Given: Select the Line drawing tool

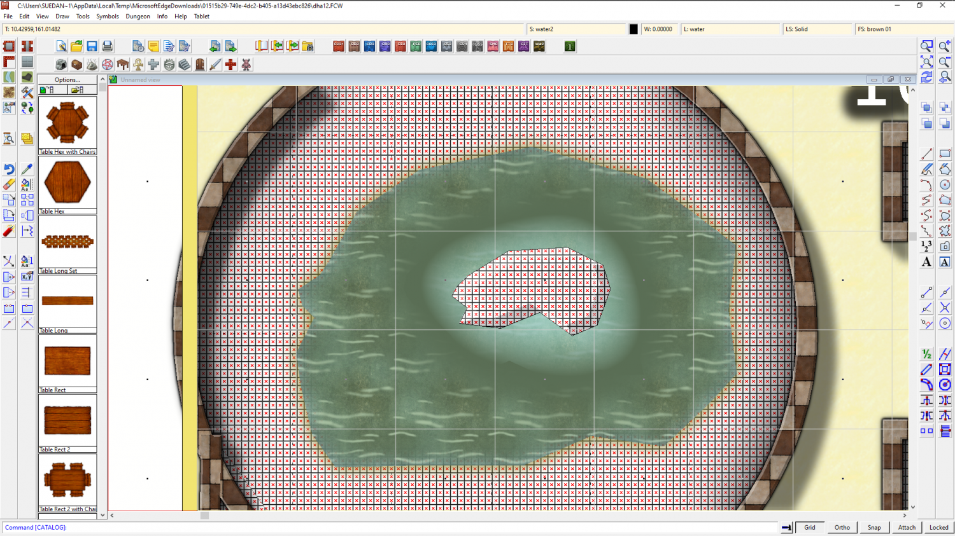Looking at the screenshot, I should coord(926,154).
